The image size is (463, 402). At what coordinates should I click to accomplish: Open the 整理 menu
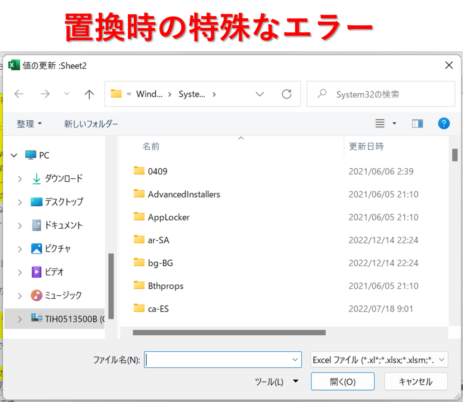tap(29, 124)
